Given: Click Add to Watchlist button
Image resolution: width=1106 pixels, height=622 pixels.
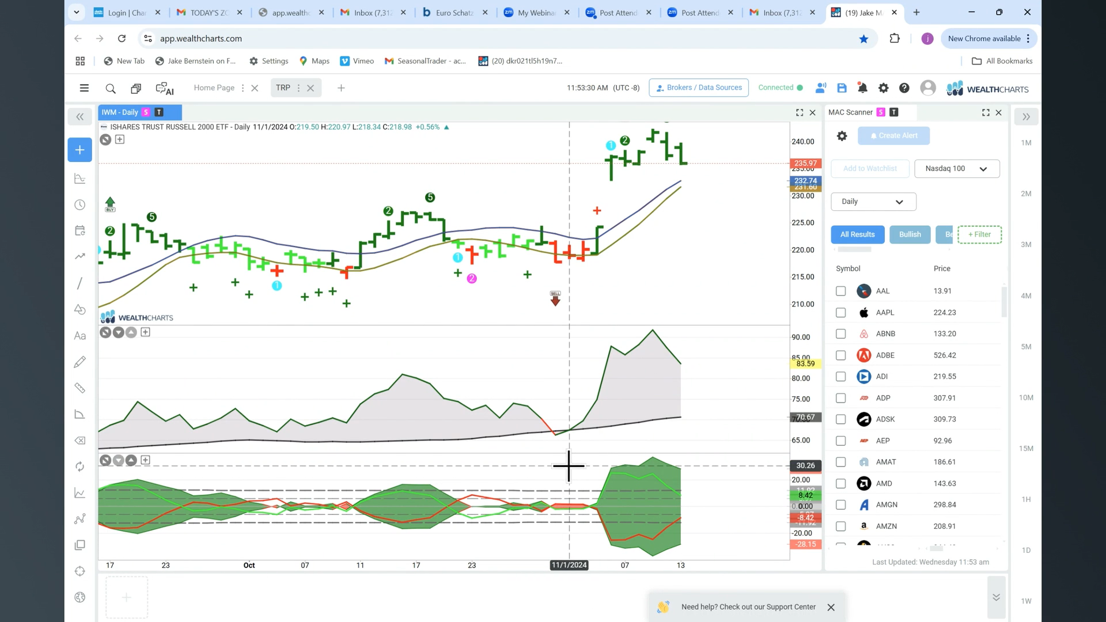Looking at the screenshot, I should coord(870,169).
